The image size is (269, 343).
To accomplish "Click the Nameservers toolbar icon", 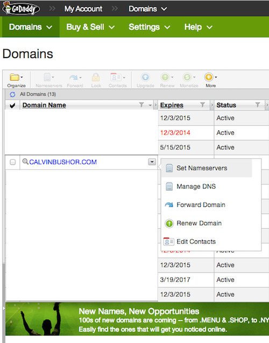I will click(x=47, y=77).
